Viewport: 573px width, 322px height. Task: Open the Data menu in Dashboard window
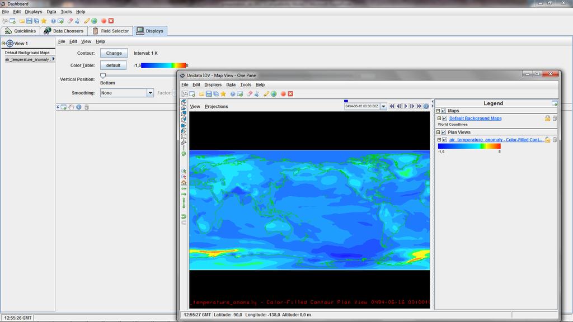tap(51, 12)
